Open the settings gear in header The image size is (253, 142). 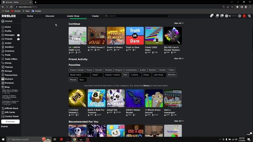click(x=240, y=16)
